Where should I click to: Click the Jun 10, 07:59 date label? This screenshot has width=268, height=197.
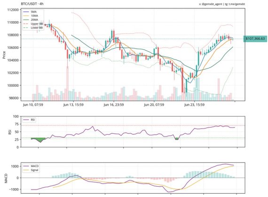click(x=33, y=105)
